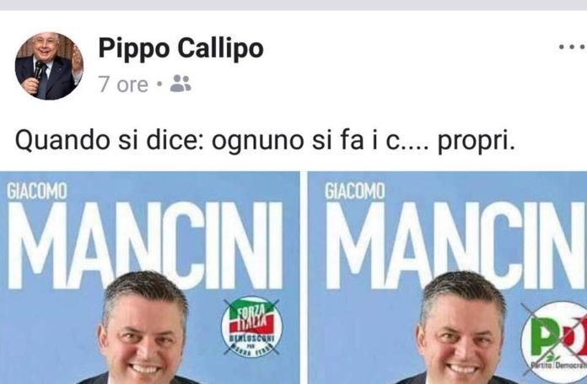Click the 'GIACOMO' heading on left poster

(37, 192)
